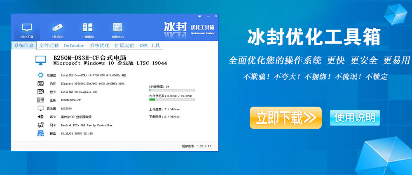The image size is (412, 175).
Task: Click the 硬盘 hard disk icon
Action: pos(41,133)
